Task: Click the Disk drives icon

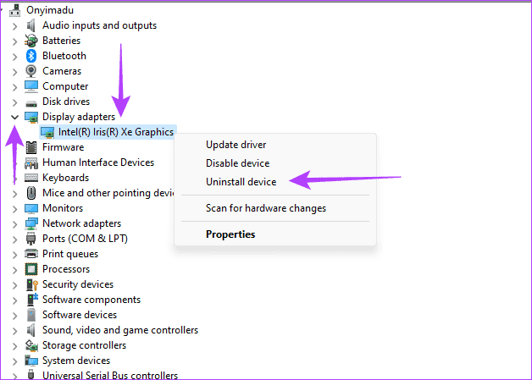Action: pyautogui.click(x=30, y=102)
